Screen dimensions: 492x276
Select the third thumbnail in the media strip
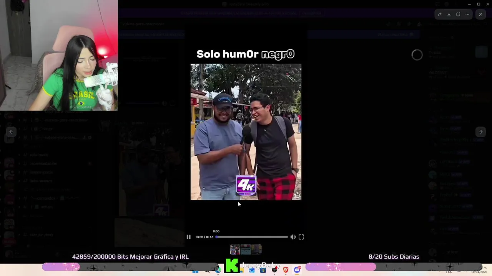pos(256,250)
